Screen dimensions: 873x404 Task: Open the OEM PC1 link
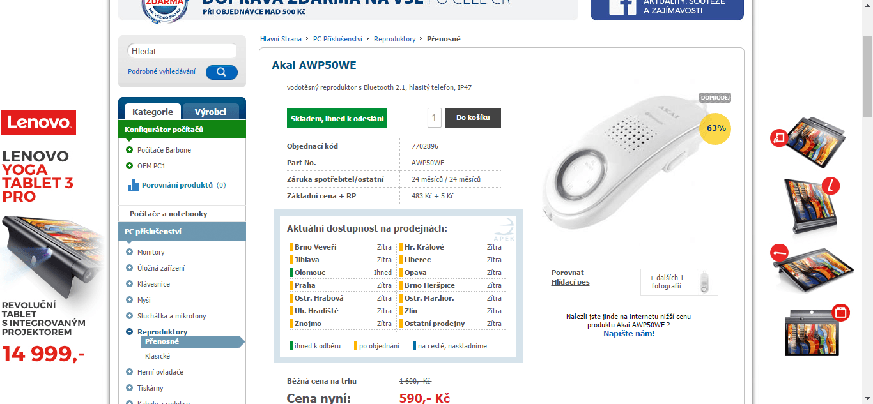(x=151, y=166)
